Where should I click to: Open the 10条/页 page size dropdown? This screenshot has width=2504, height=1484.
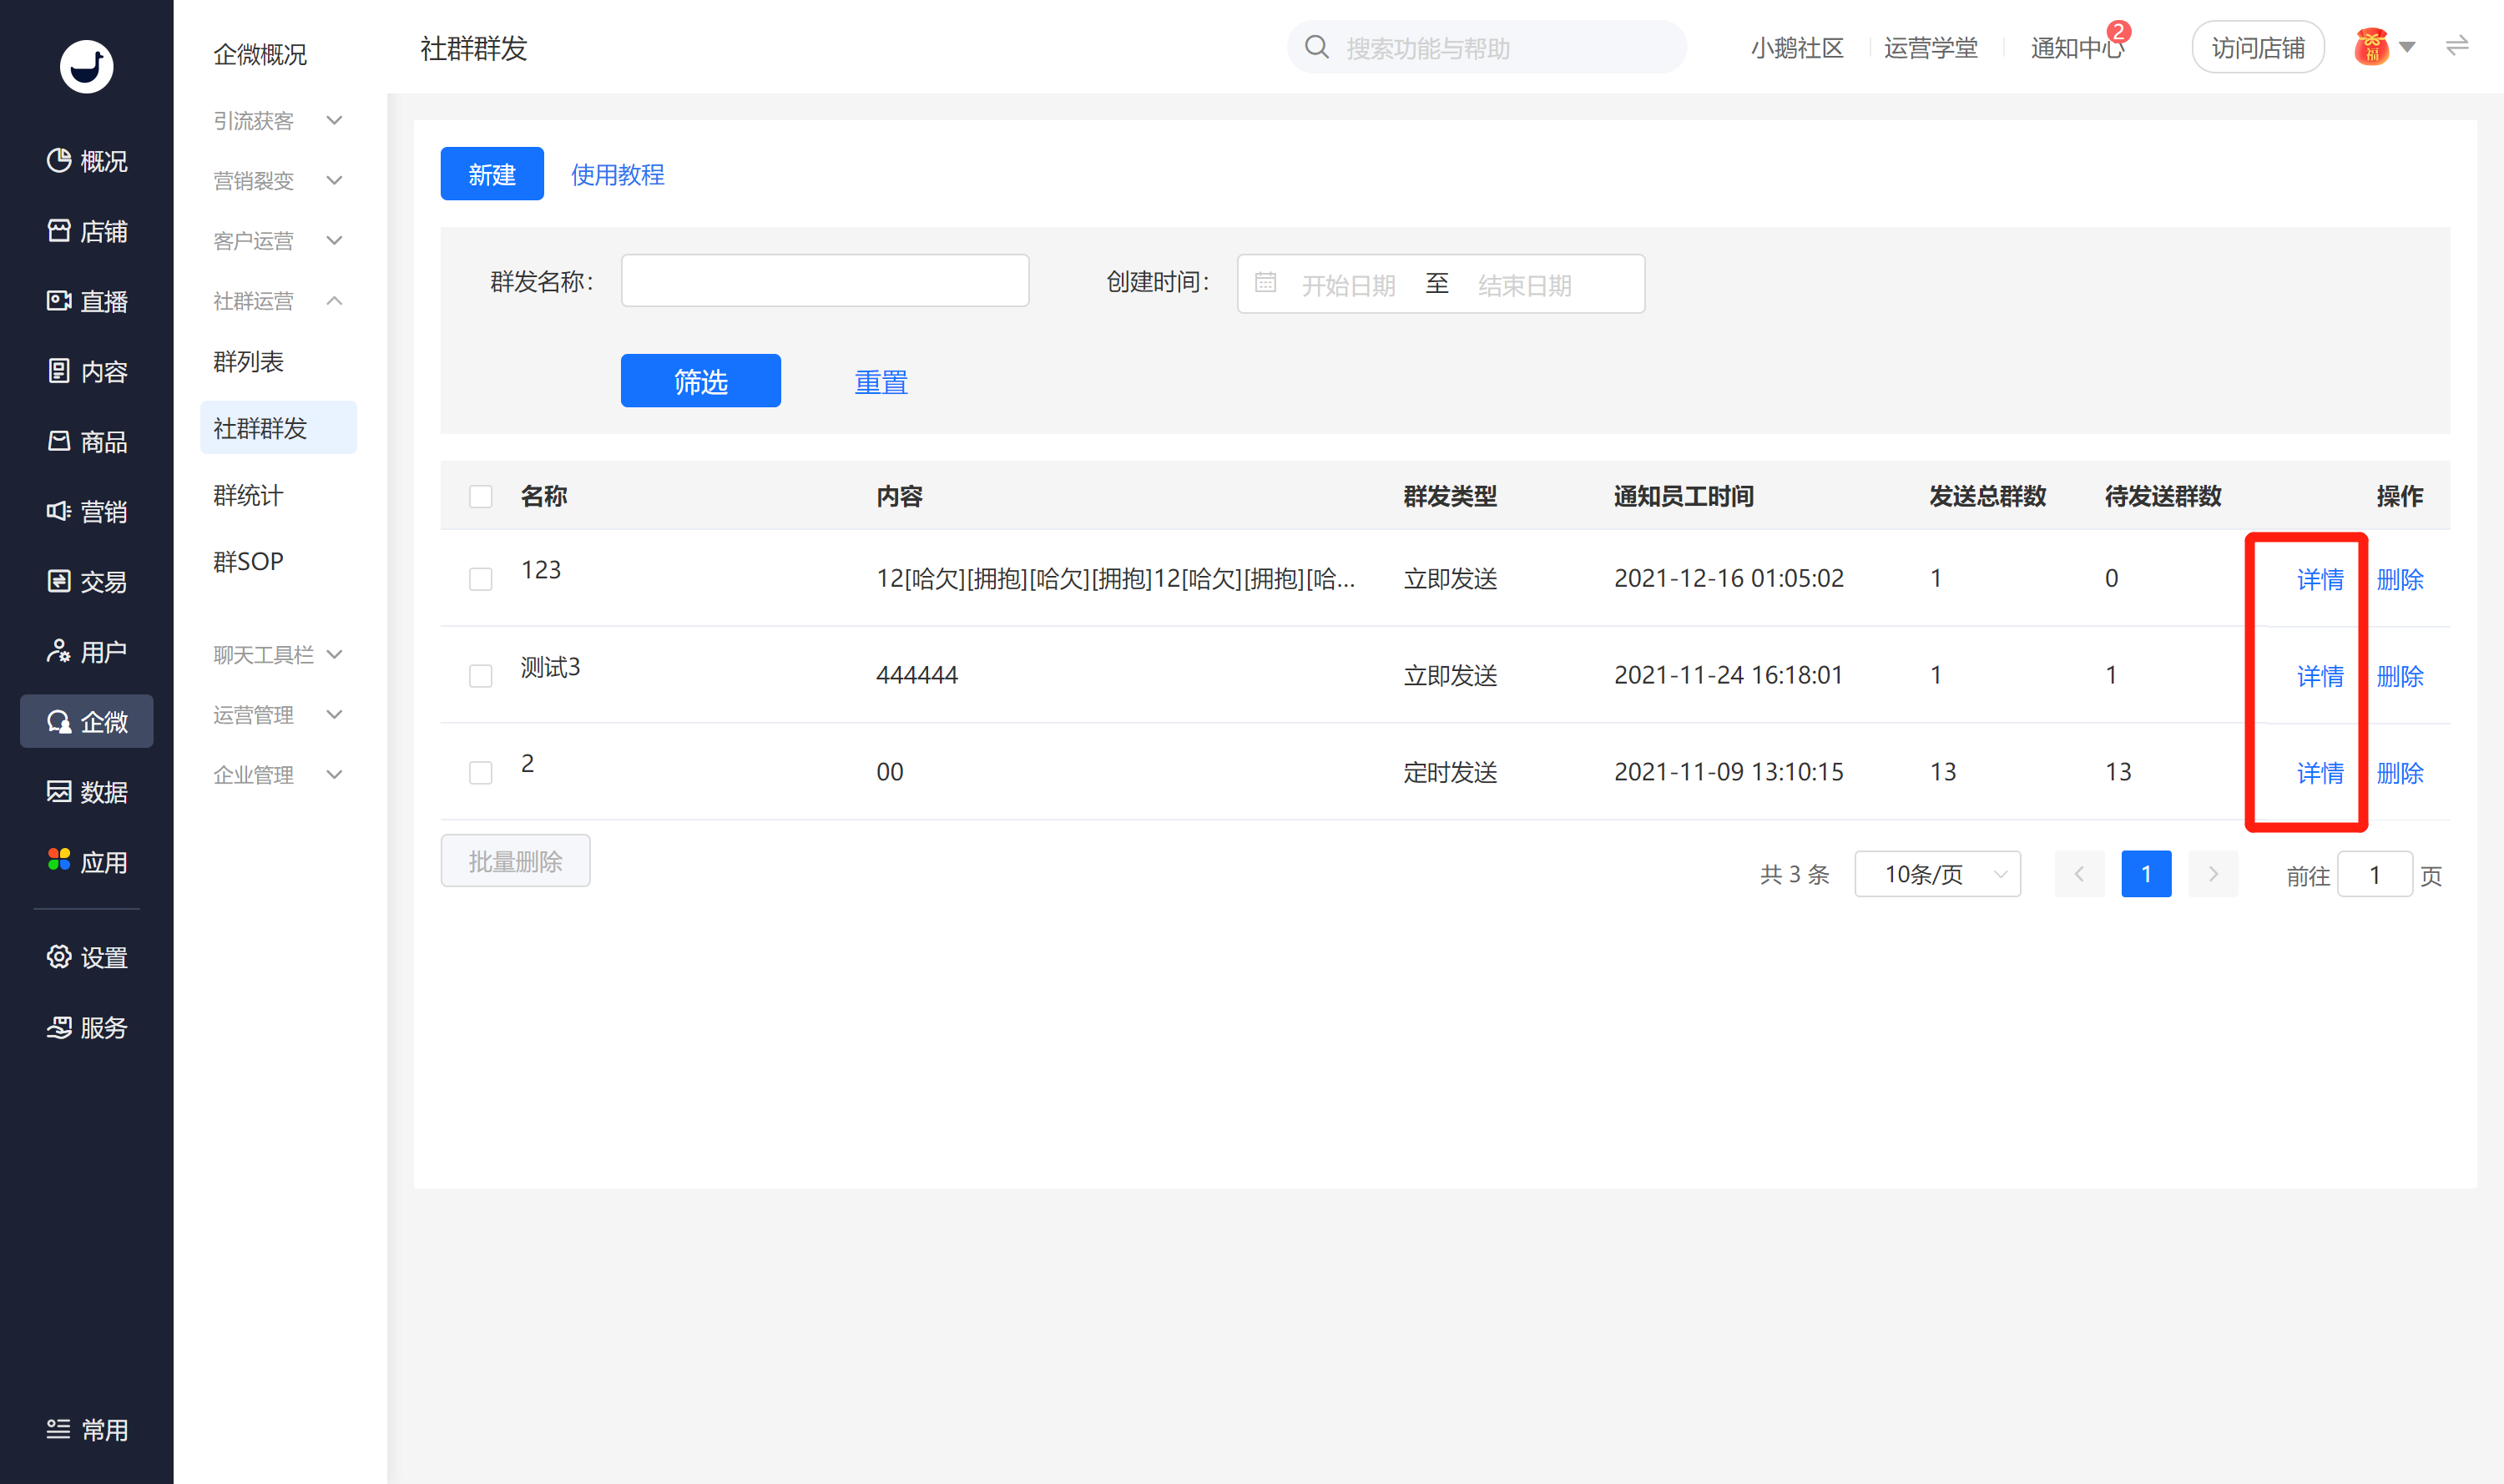(1937, 874)
